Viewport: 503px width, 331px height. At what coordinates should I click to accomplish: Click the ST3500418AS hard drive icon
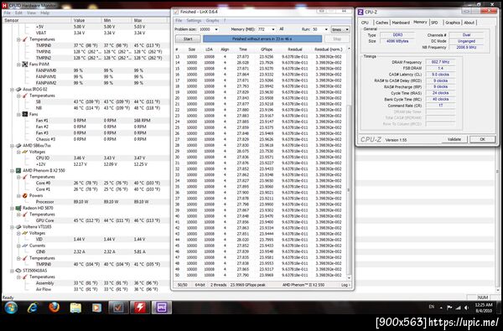click(18, 271)
